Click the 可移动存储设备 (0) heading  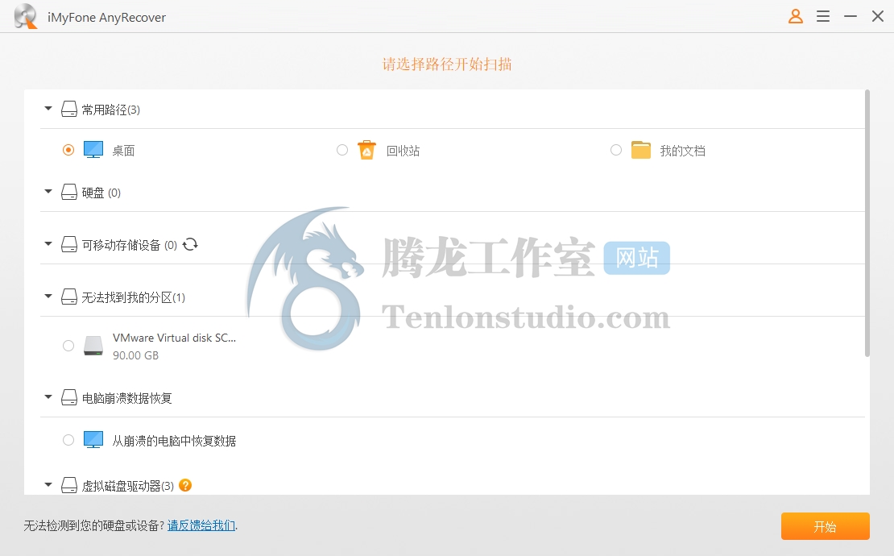[130, 245]
